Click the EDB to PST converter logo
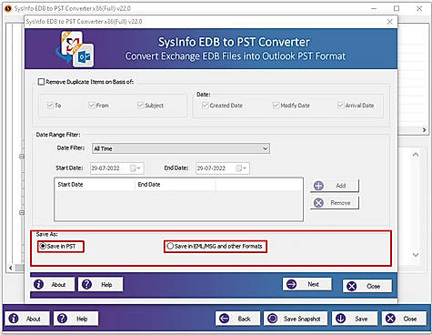The width and height of the screenshot is (432, 335). (x=75, y=49)
